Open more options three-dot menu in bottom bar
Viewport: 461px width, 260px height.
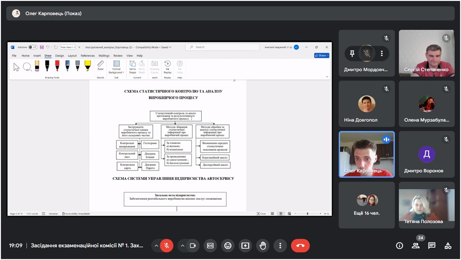pos(280,245)
